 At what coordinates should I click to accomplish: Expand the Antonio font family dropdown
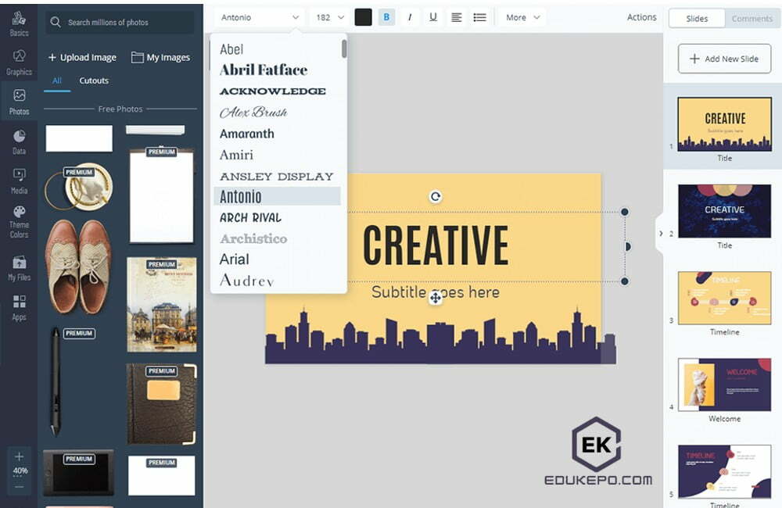click(x=259, y=17)
